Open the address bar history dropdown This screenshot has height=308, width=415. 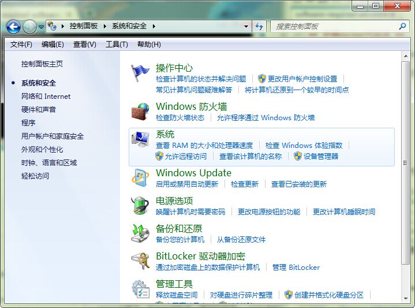[246, 27]
